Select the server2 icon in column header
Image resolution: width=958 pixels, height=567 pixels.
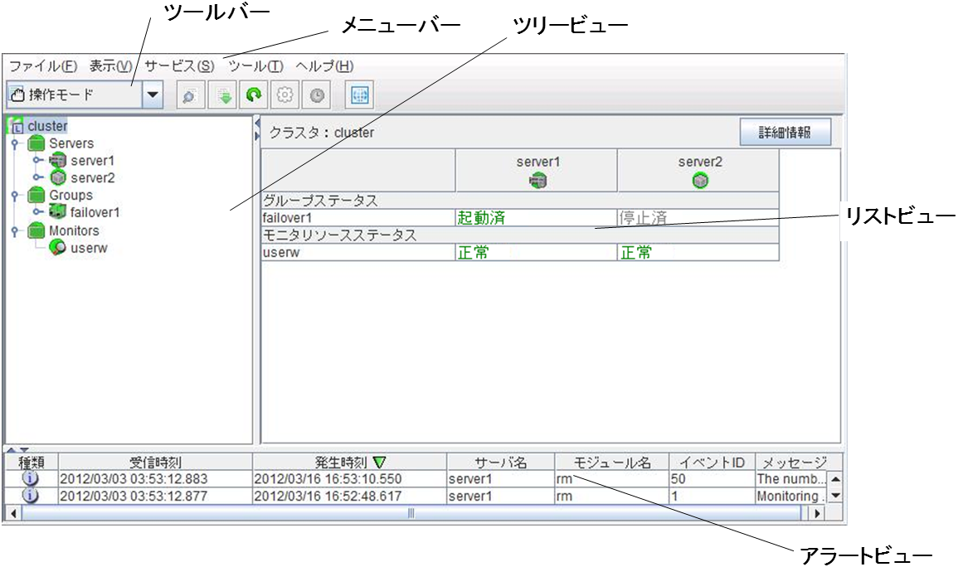699,180
